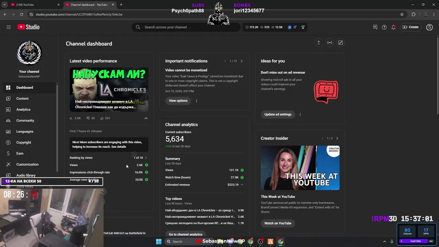Click the microphone icon in system tray
439x247 pixels.
[x=392, y=242]
